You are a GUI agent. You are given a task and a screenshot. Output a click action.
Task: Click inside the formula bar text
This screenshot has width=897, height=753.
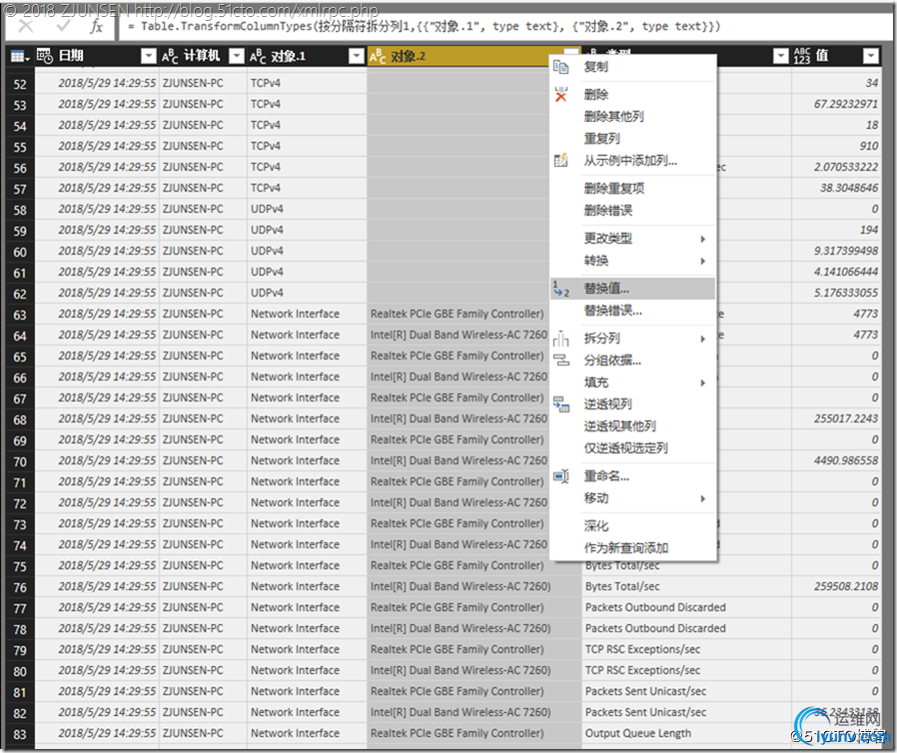pyautogui.click(x=424, y=26)
